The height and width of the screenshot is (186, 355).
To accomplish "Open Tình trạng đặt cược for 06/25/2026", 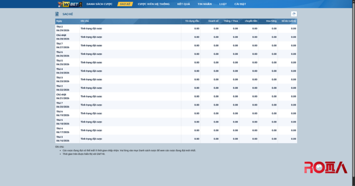I will (x=91, y=63).
